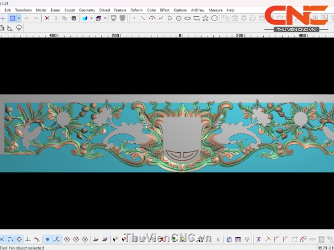This screenshot has width=334, height=250.
Task: Open the ArtDraw menu
Action: pyautogui.click(x=197, y=10)
